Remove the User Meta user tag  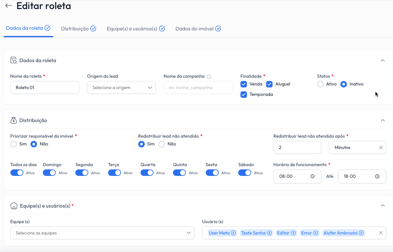(x=233, y=233)
